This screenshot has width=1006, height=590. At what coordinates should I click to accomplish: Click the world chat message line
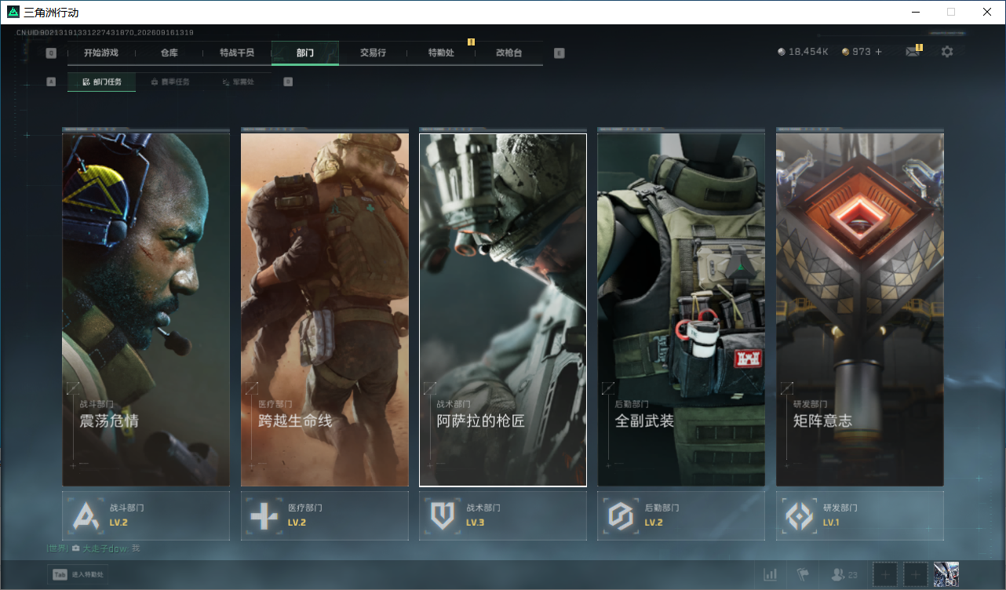tap(93, 548)
